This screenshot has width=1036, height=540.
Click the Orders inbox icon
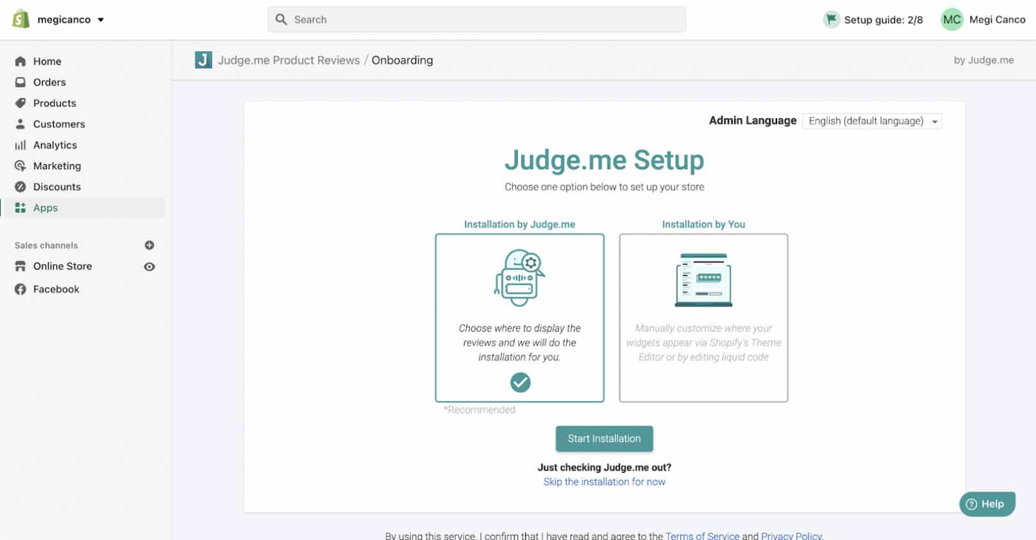pyautogui.click(x=21, y=82)
